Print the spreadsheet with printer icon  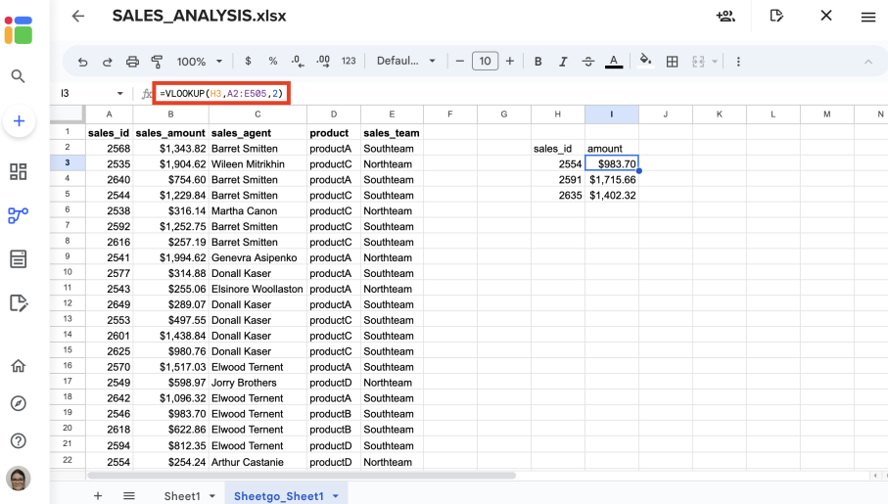coord(132,62)
